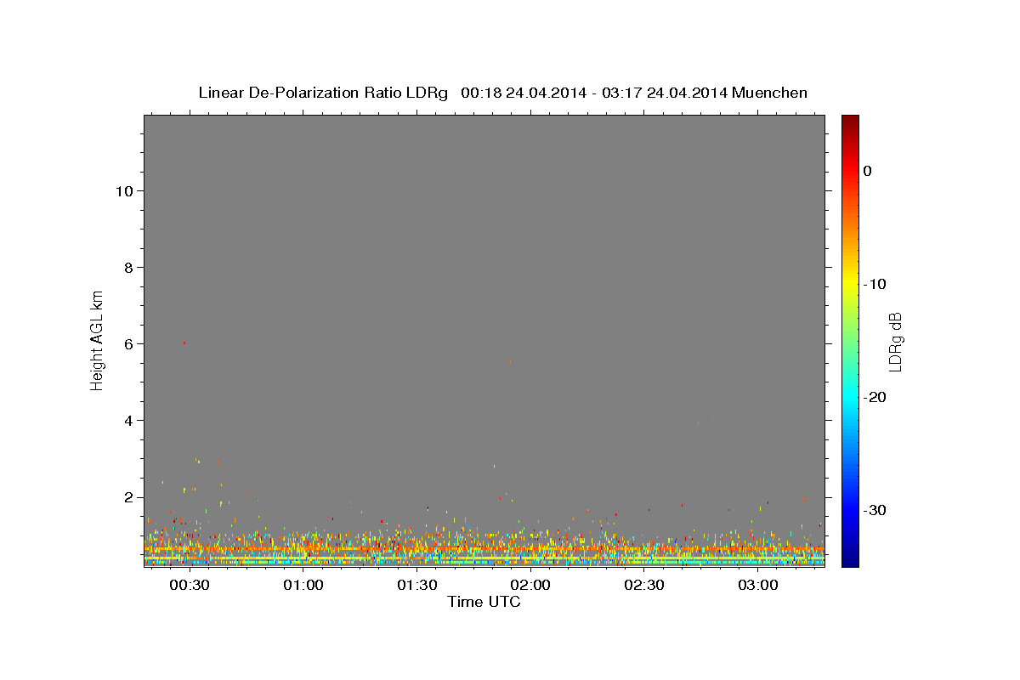Click the plot title text
Viewport: 1020px width, 680px height.
(x=502, y=93)
